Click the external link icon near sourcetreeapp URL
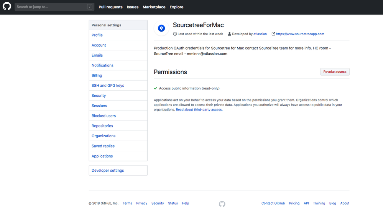 (273, 34)
